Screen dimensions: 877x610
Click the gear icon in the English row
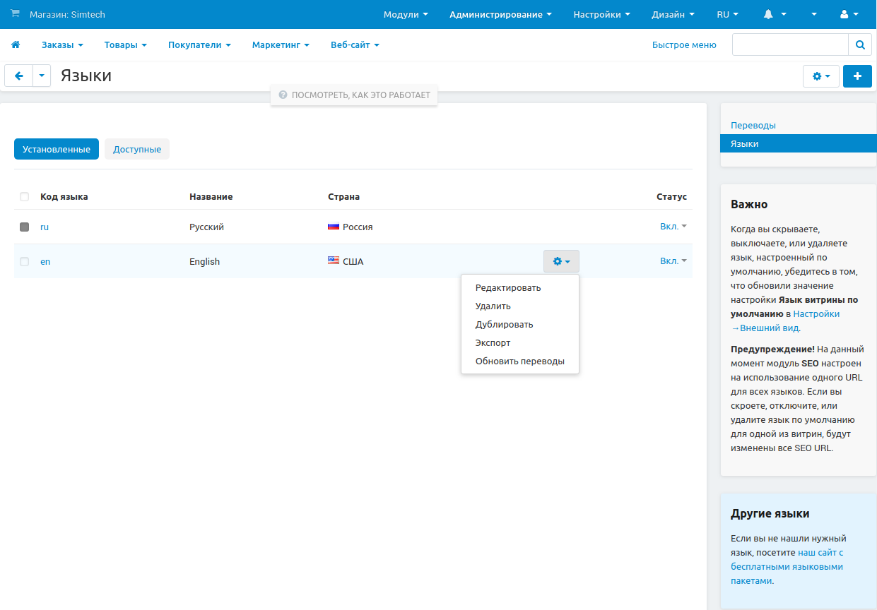click(561, 261)
